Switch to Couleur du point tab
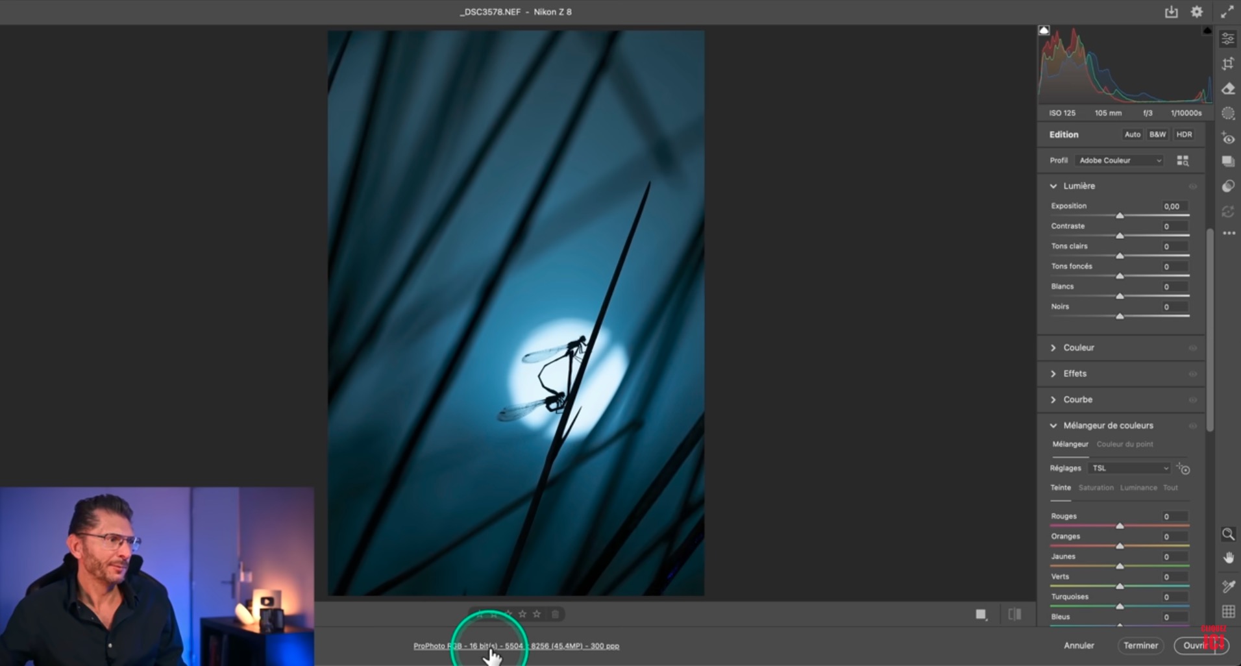The image size is (1241, 666). coord(1125,444)
